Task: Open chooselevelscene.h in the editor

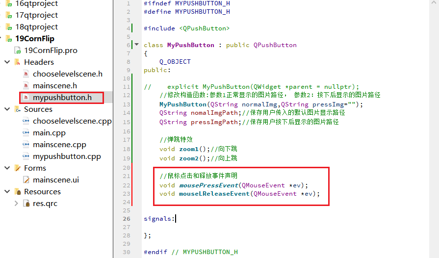Action: 68,74
